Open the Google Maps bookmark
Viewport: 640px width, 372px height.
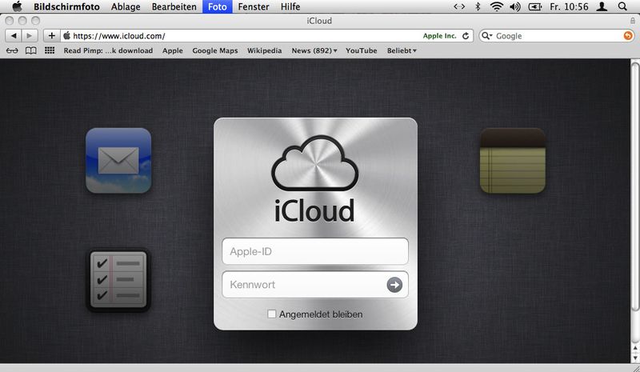tap(215, 50)
